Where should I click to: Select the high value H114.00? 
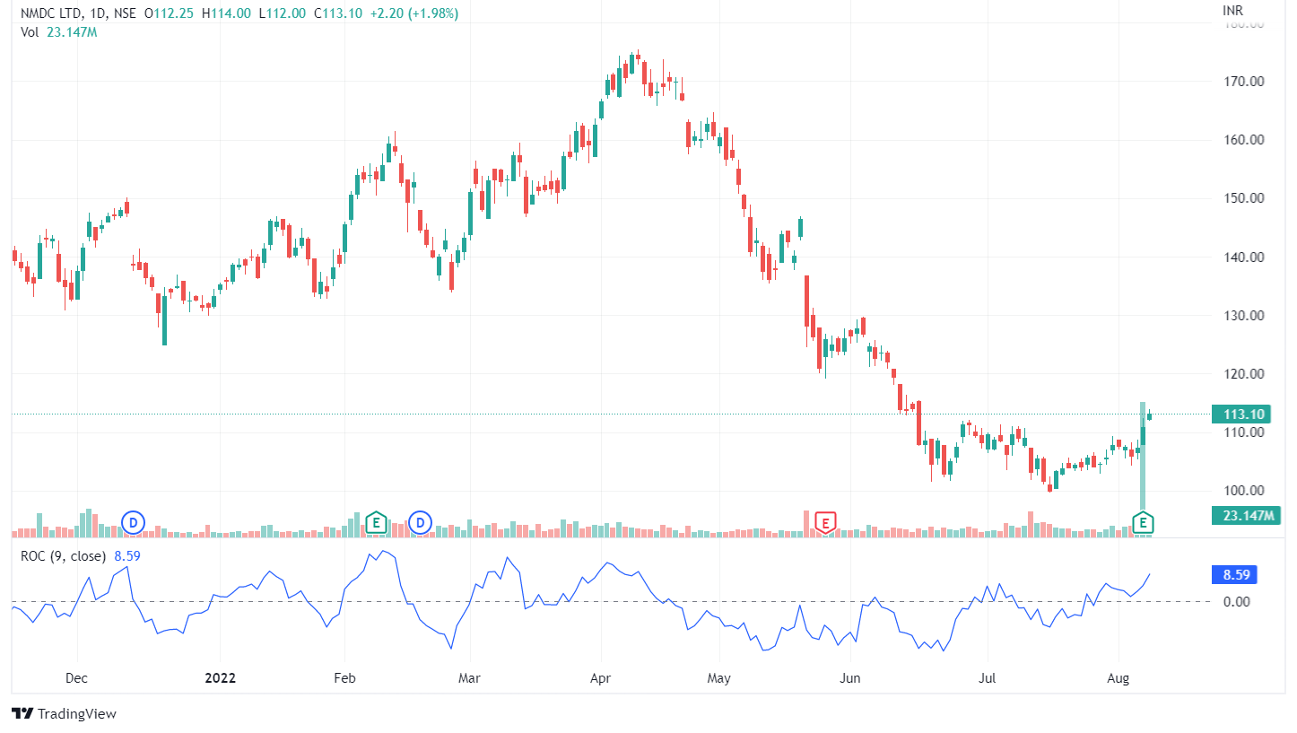point(228,13)
